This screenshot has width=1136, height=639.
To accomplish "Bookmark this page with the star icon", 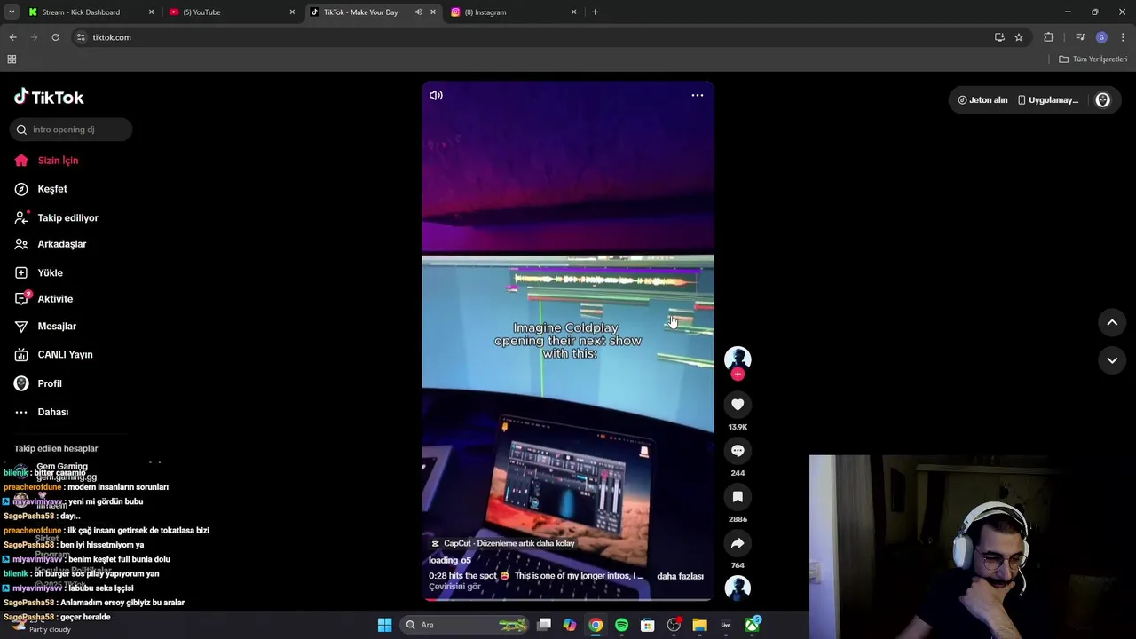I will [x=1019, y=37].
